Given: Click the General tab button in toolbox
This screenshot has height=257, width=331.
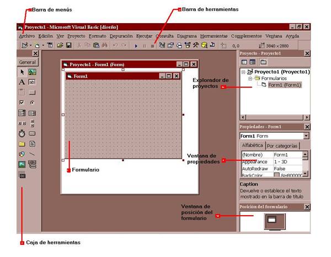Looking at the screenshot, I should (x=28, y=62).
